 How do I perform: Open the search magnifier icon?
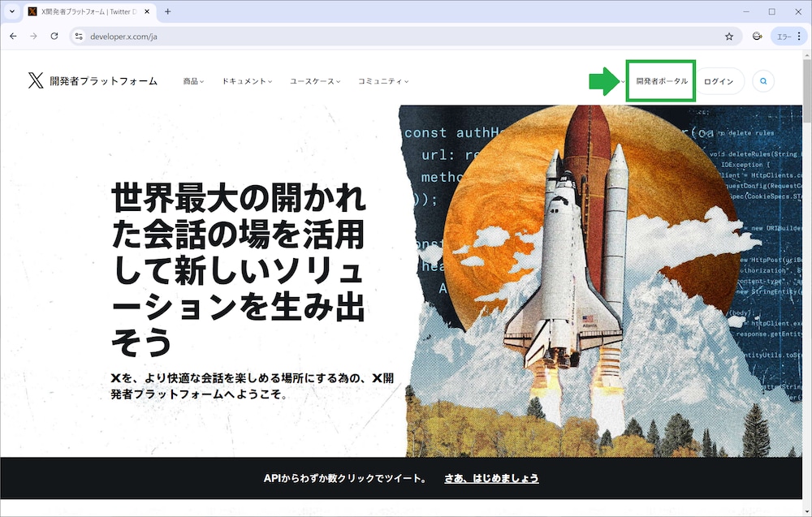(x=763, y=81)
